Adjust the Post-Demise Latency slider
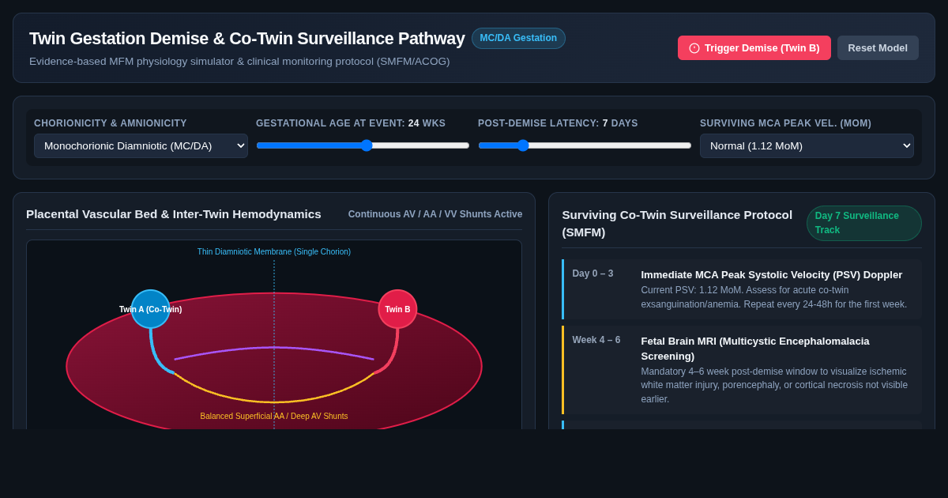This screenshot has width=948, height=498. (585, 145)
